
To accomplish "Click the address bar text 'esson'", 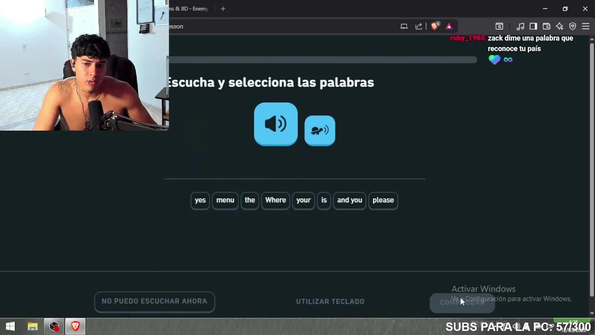I will click(176, 27).
